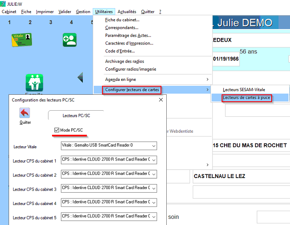Image resolution: width=290 pixels, height=225 pixels.
Task: Switch to the Lecteurs PC/SC tab
Action: [76, 116]
